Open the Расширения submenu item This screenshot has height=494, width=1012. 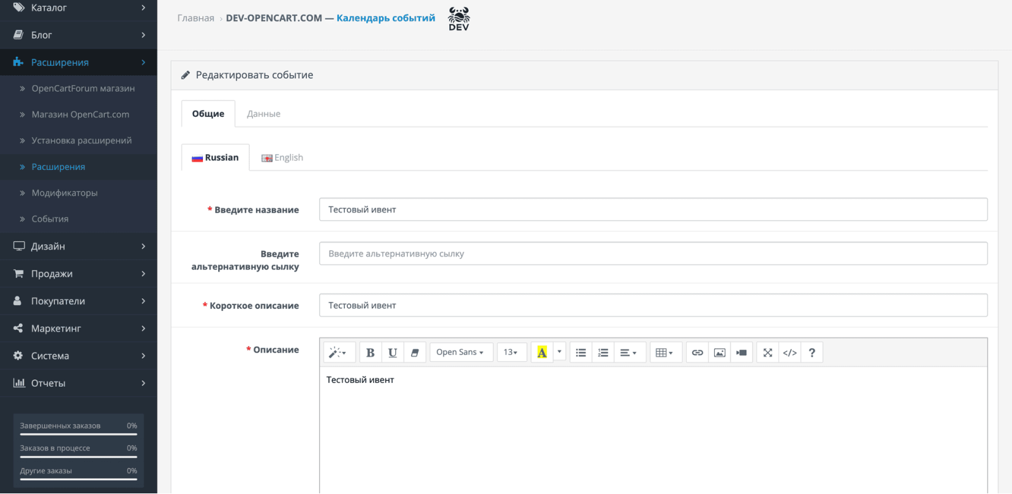(x=58, y=167)
